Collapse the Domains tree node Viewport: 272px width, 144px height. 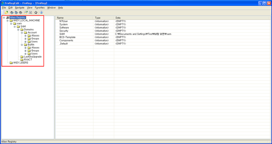18,29
